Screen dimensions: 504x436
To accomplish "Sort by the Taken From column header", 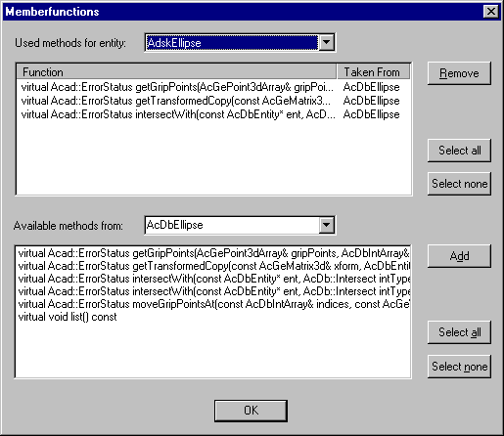I will click(373, 71).
